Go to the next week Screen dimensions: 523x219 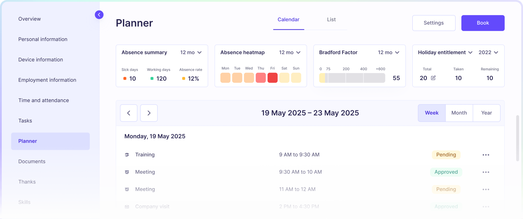point(149,113)
